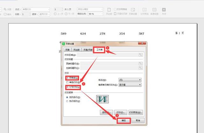This screenshot has width=204, height=133.
Task: Click the value 278 in preview
Action: click(x=102, y=33)
